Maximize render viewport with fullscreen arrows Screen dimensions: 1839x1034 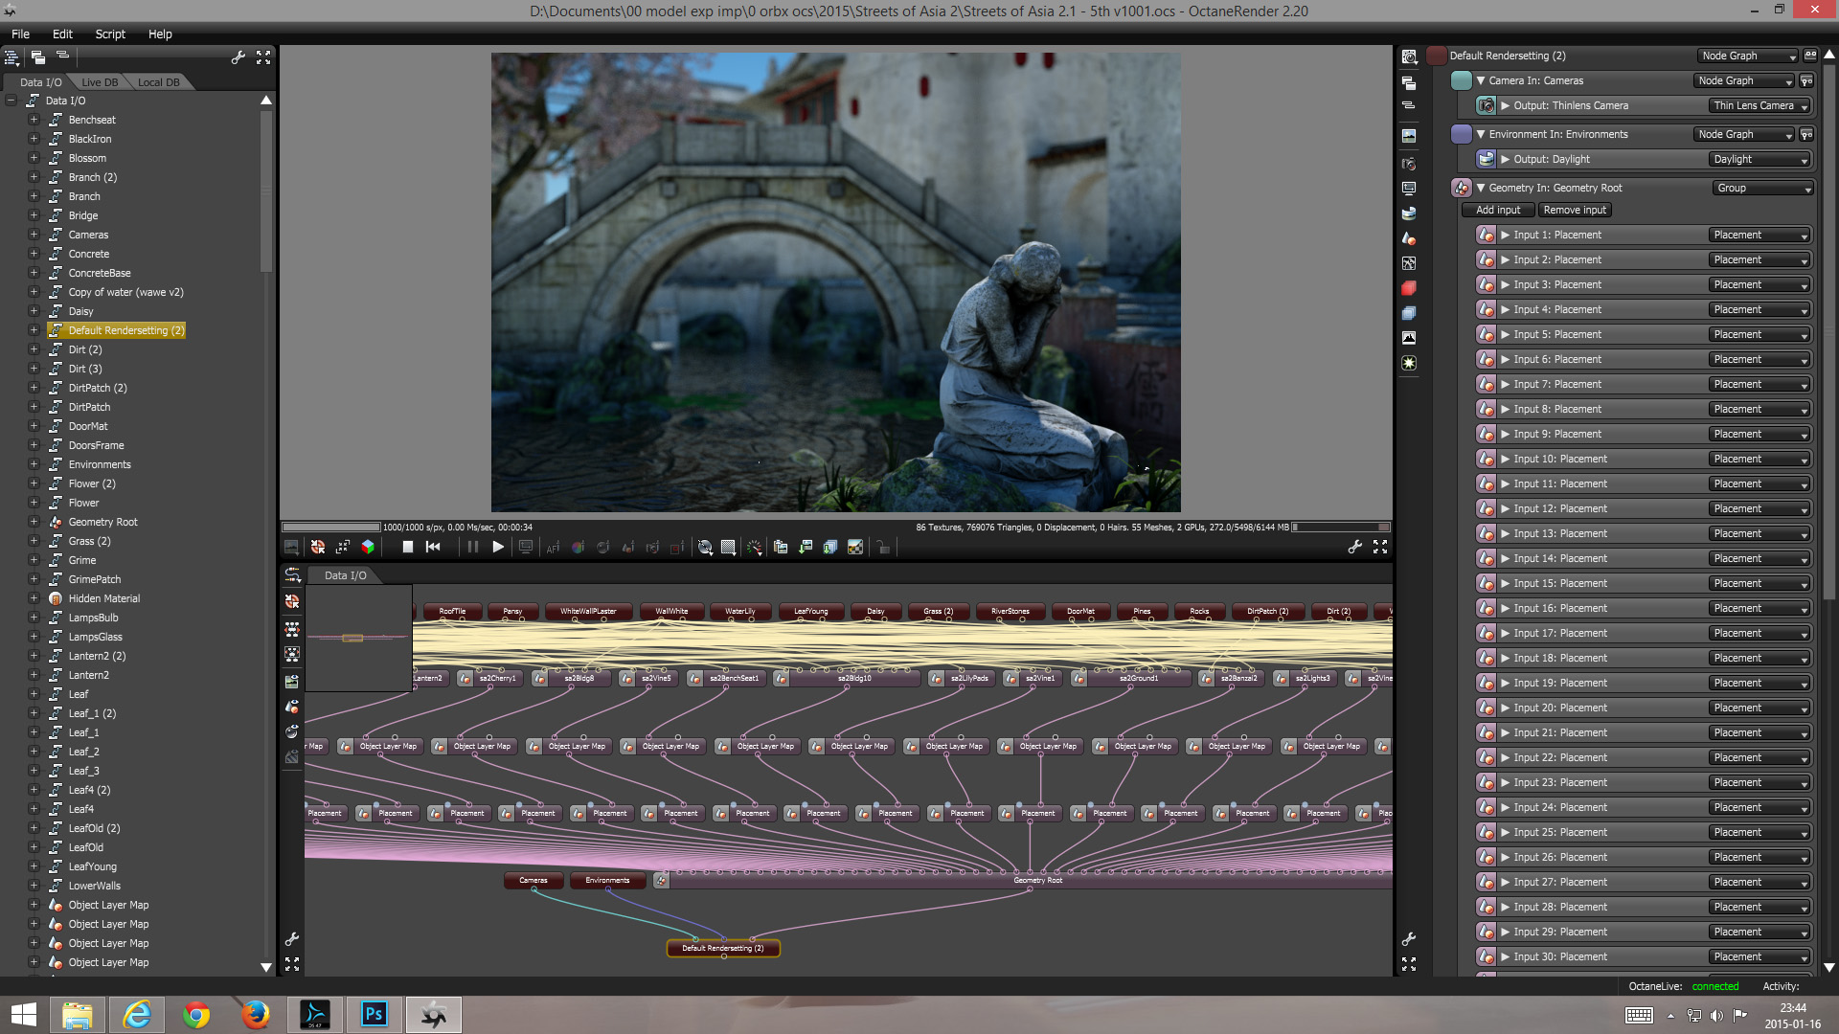[1380, 547]
